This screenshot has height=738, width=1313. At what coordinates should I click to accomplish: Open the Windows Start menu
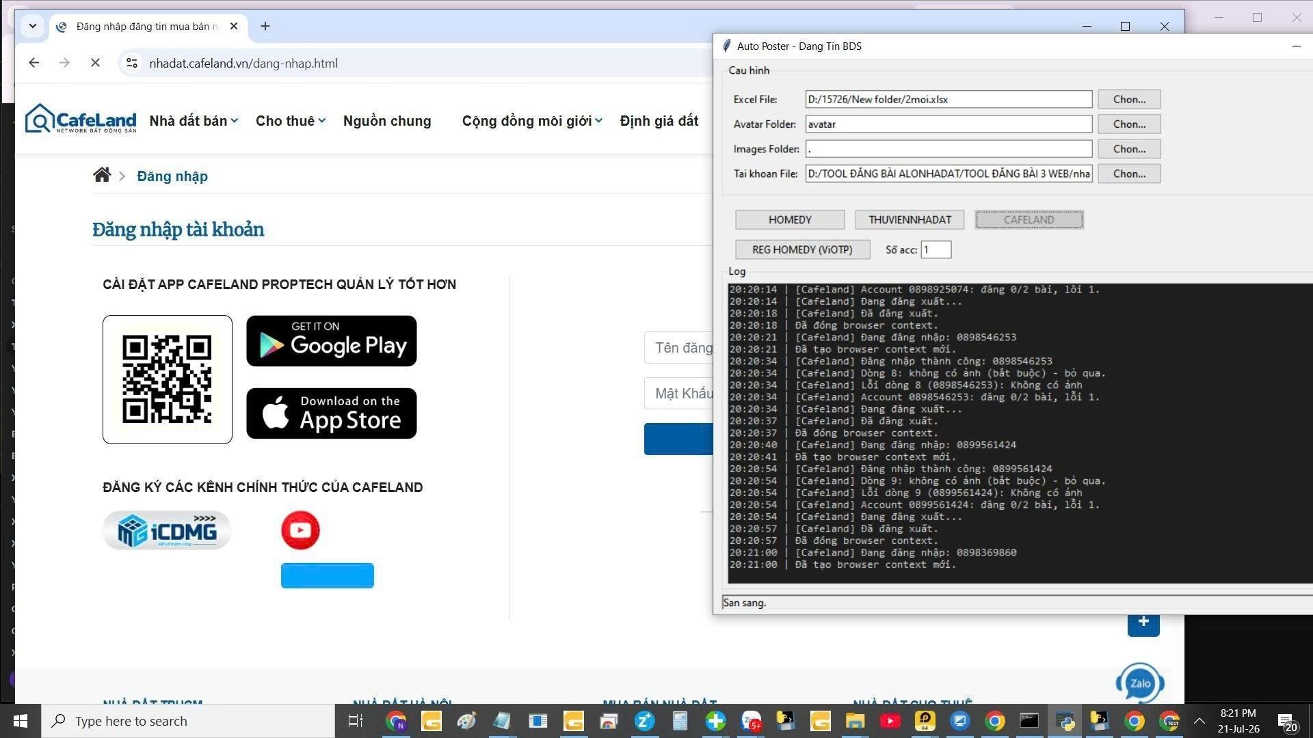(21, 721)
